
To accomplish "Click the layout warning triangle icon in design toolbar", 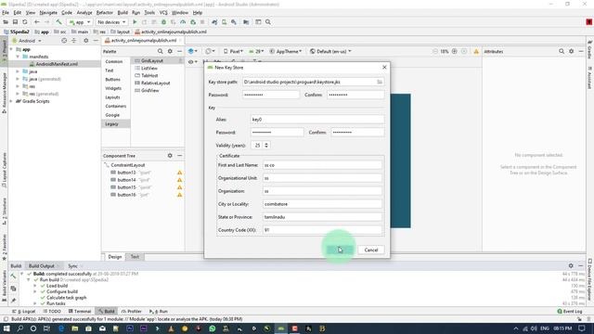I will 476,51.
